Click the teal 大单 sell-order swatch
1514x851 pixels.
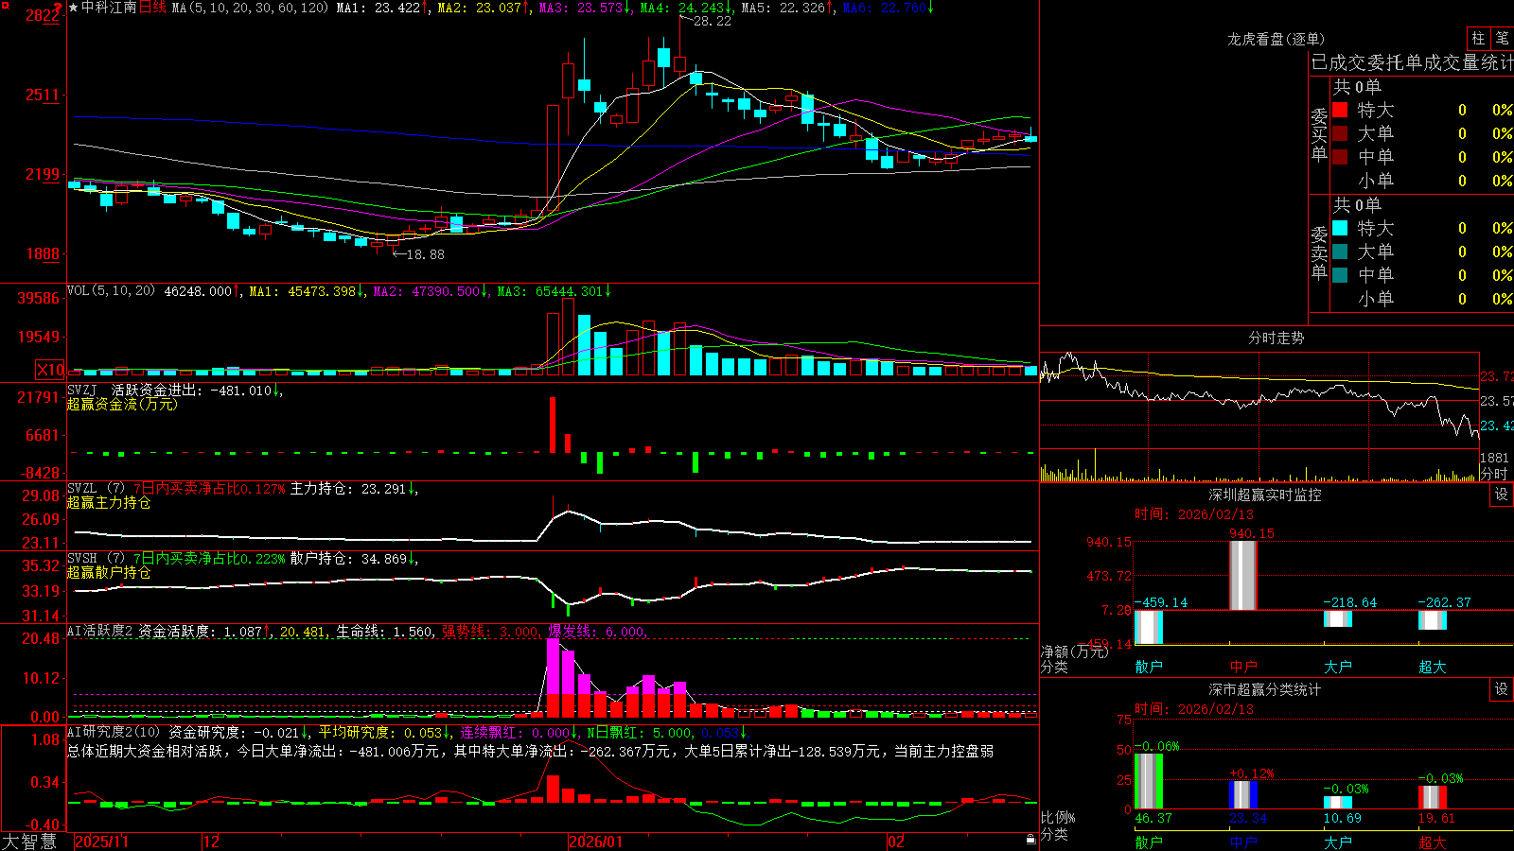pos(1340,252)
